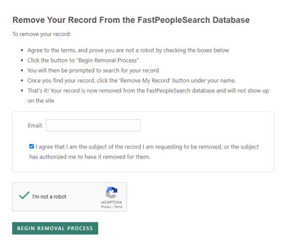The height and width of the screenshot is (249, 286).
Task: Click the "Remove Your Record" page heading
Action: coord(131,20)
